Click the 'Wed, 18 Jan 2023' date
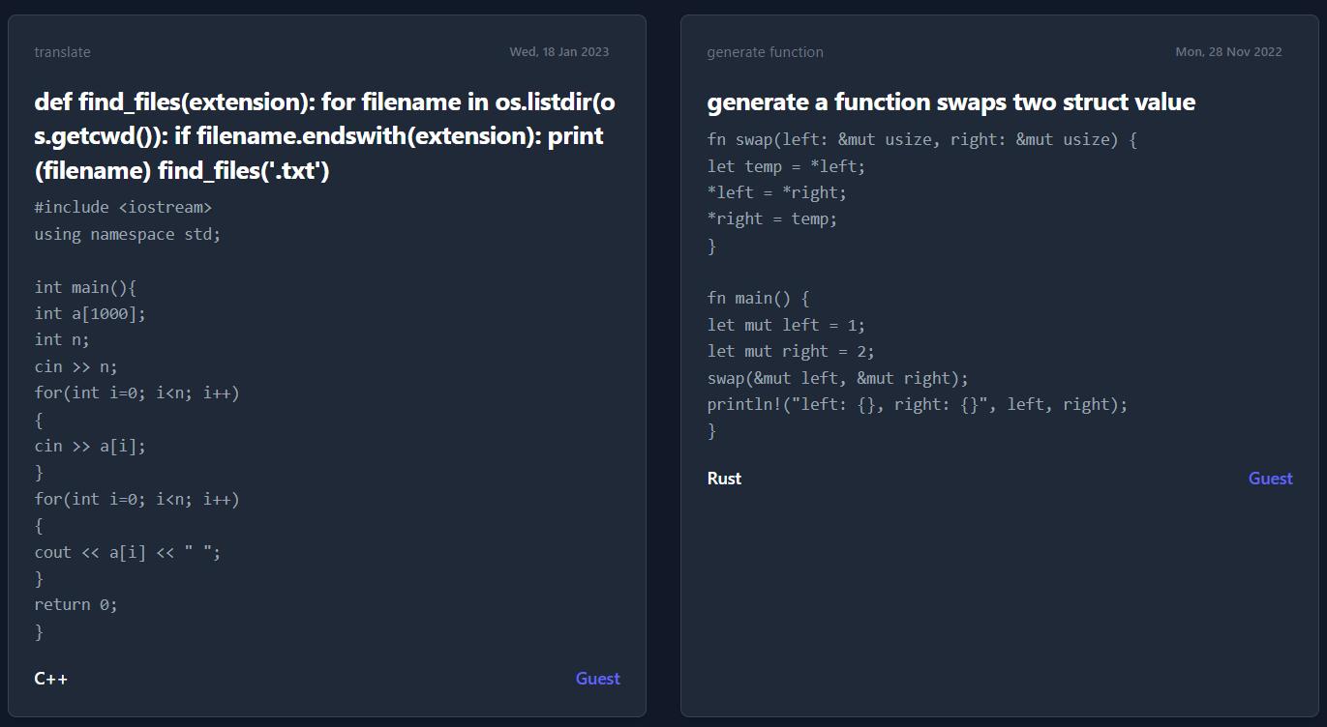 tap(558, 52)
